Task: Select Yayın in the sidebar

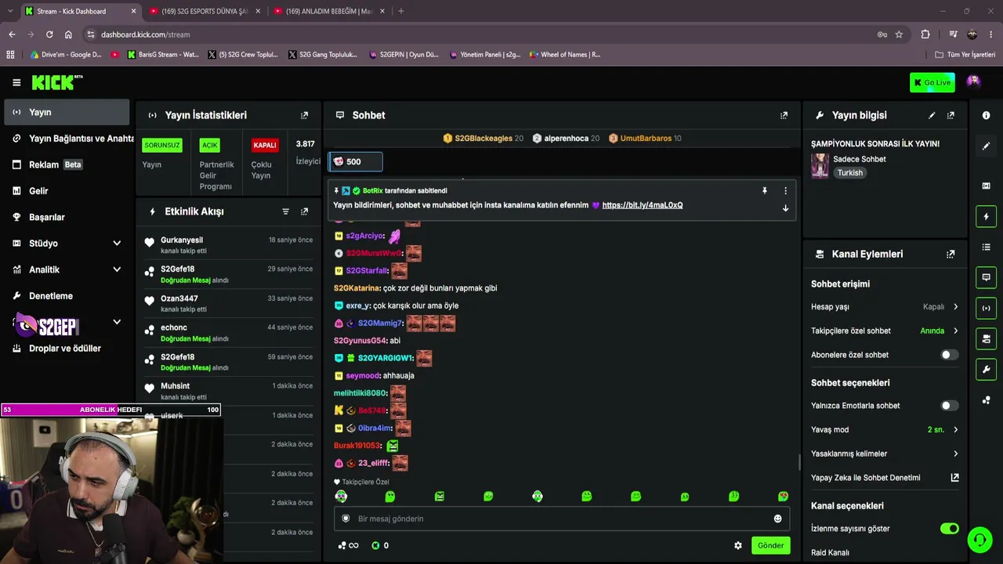Action: point(67,112)
